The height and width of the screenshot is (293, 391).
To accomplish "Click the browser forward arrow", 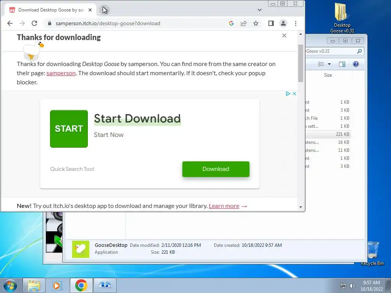I will click(x=22, y=23).
